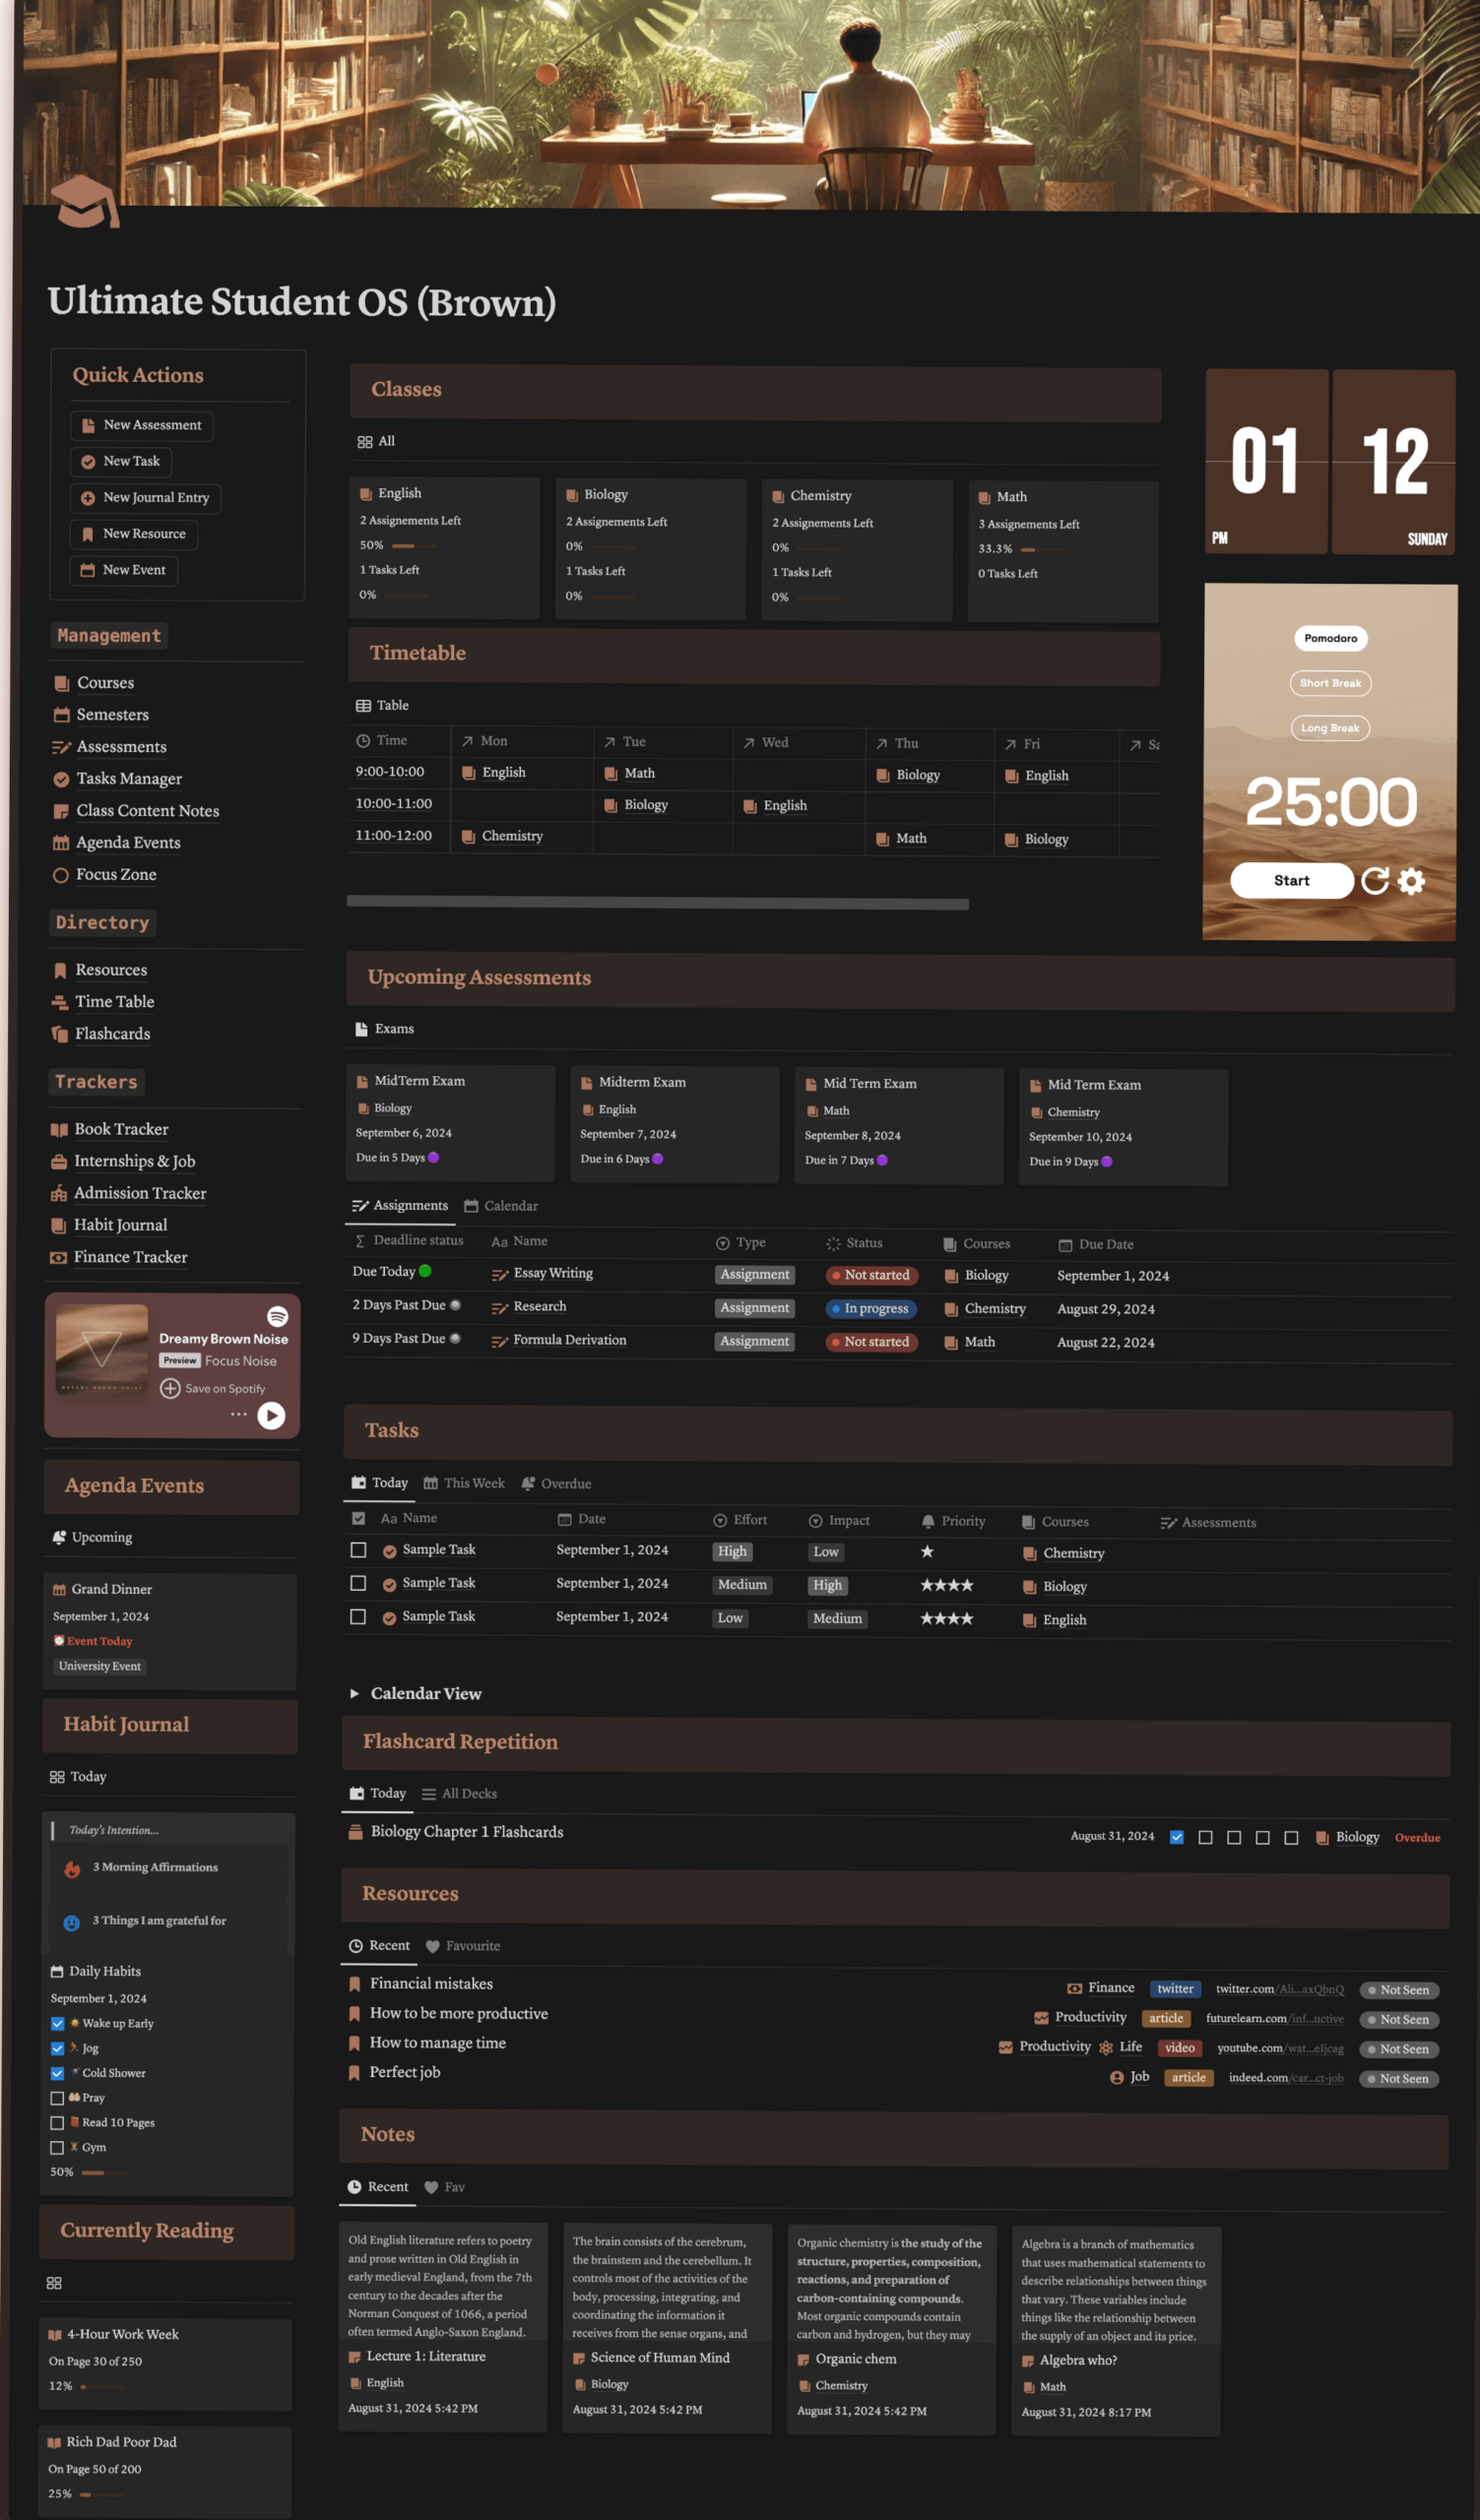Check the first Sample Task with Chemistry
This screenshot has width=1480, height=2520.
coord(358,1550)
